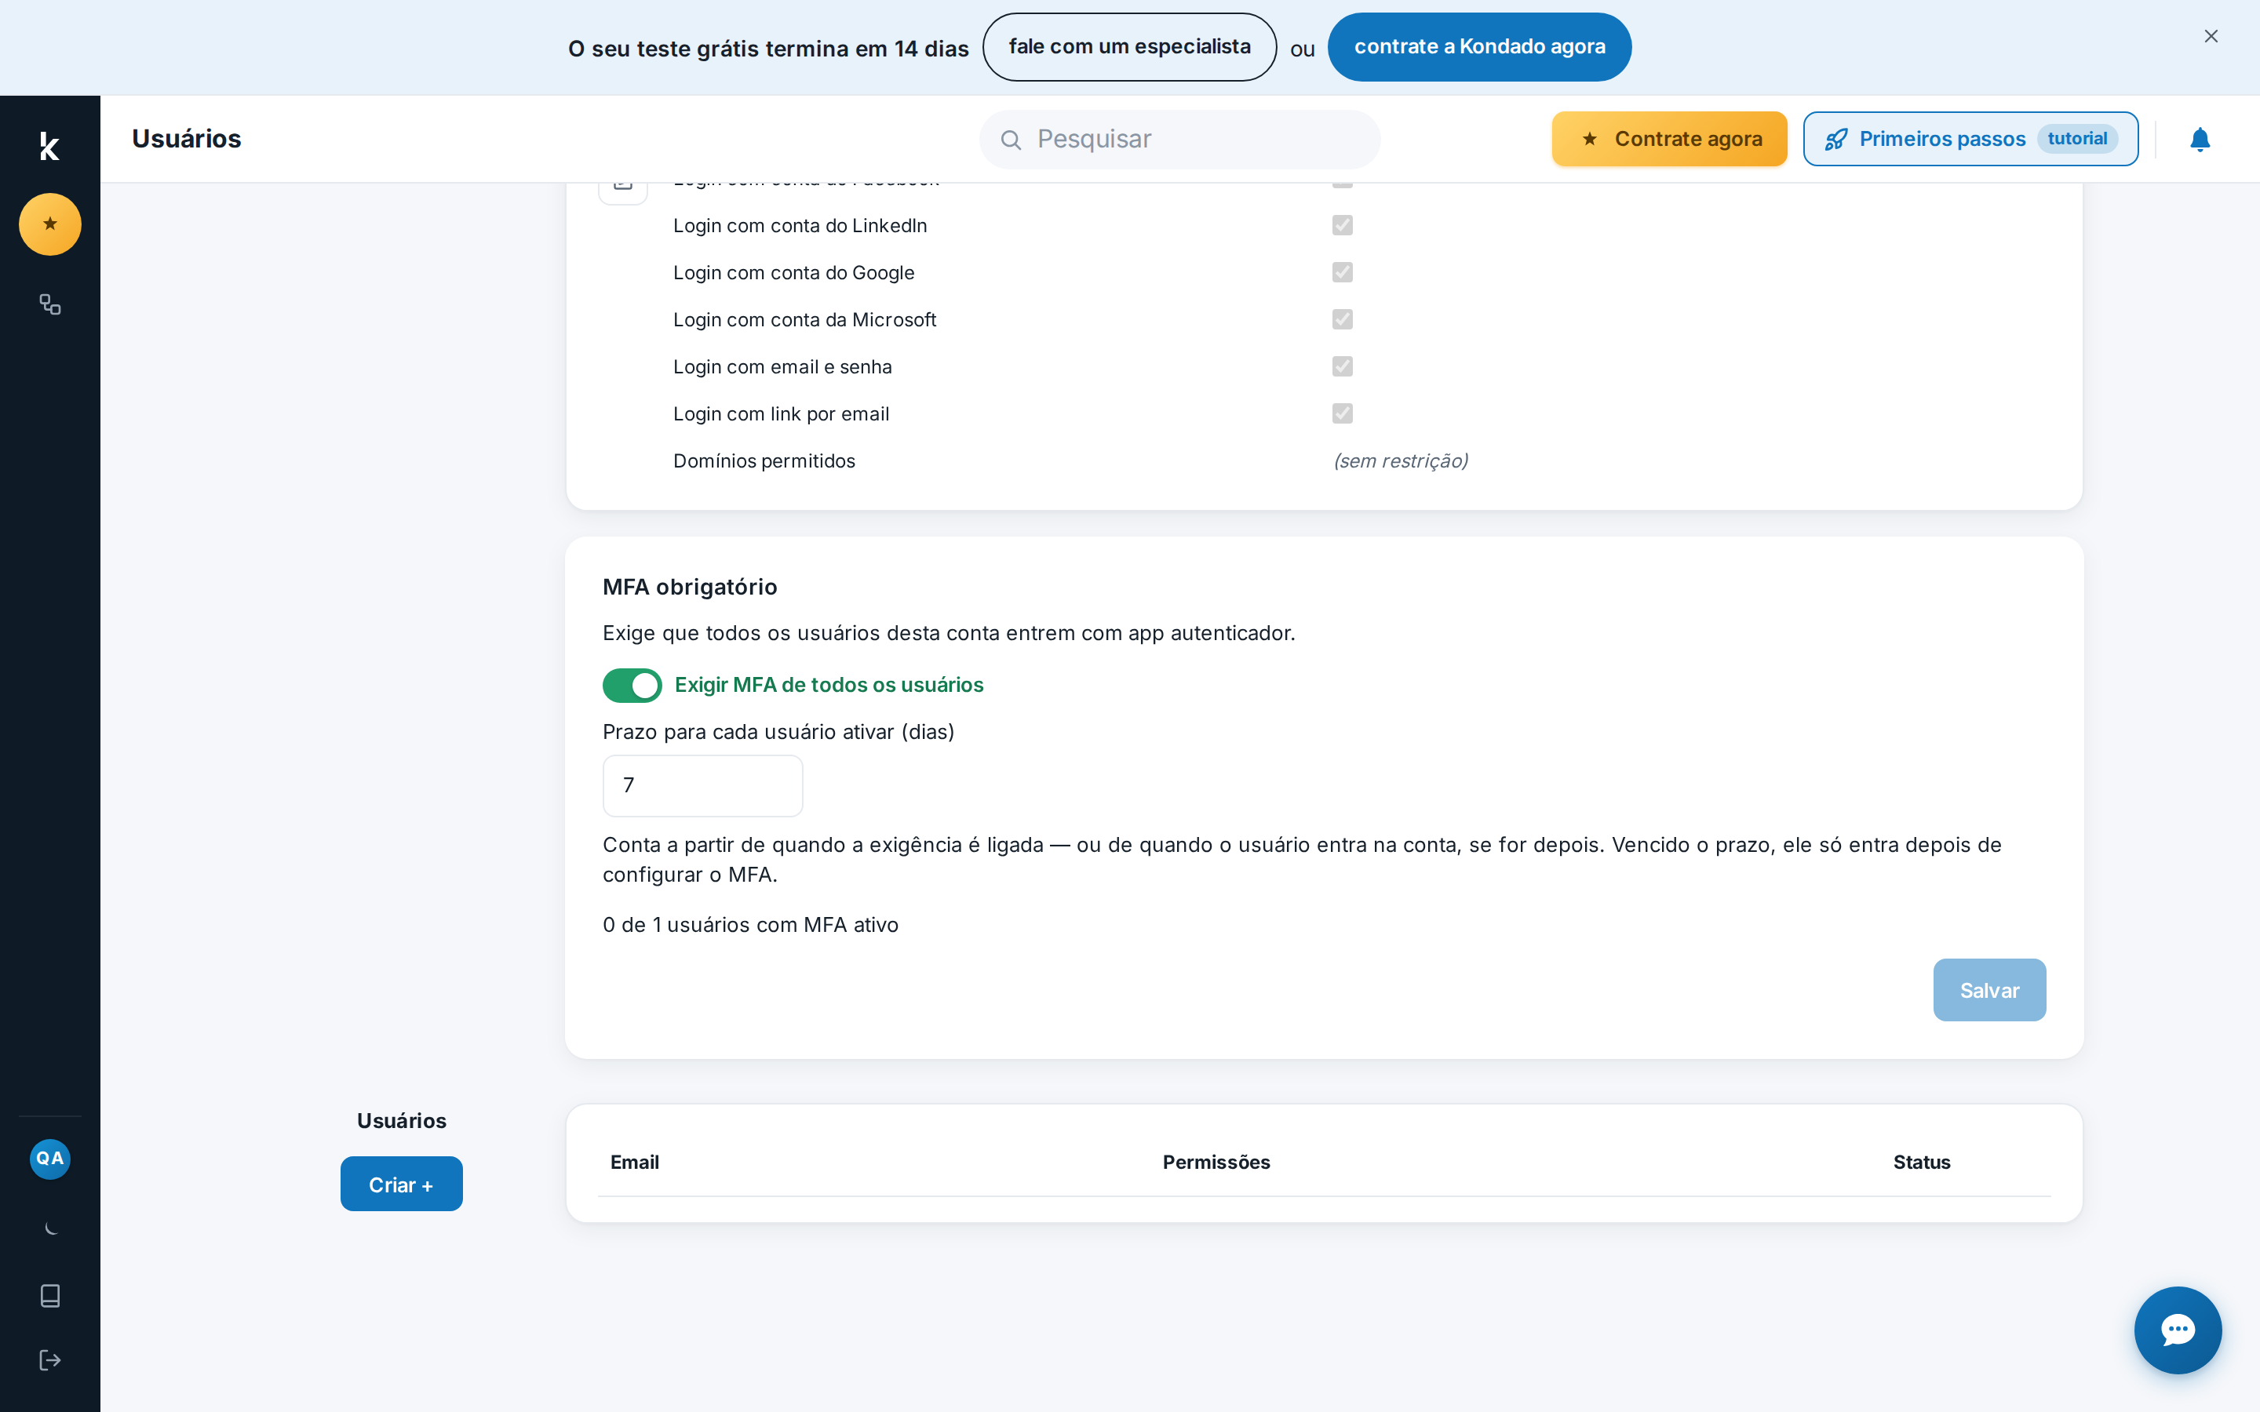
Task: Click the Salvar button
Action: (1989, 990)
